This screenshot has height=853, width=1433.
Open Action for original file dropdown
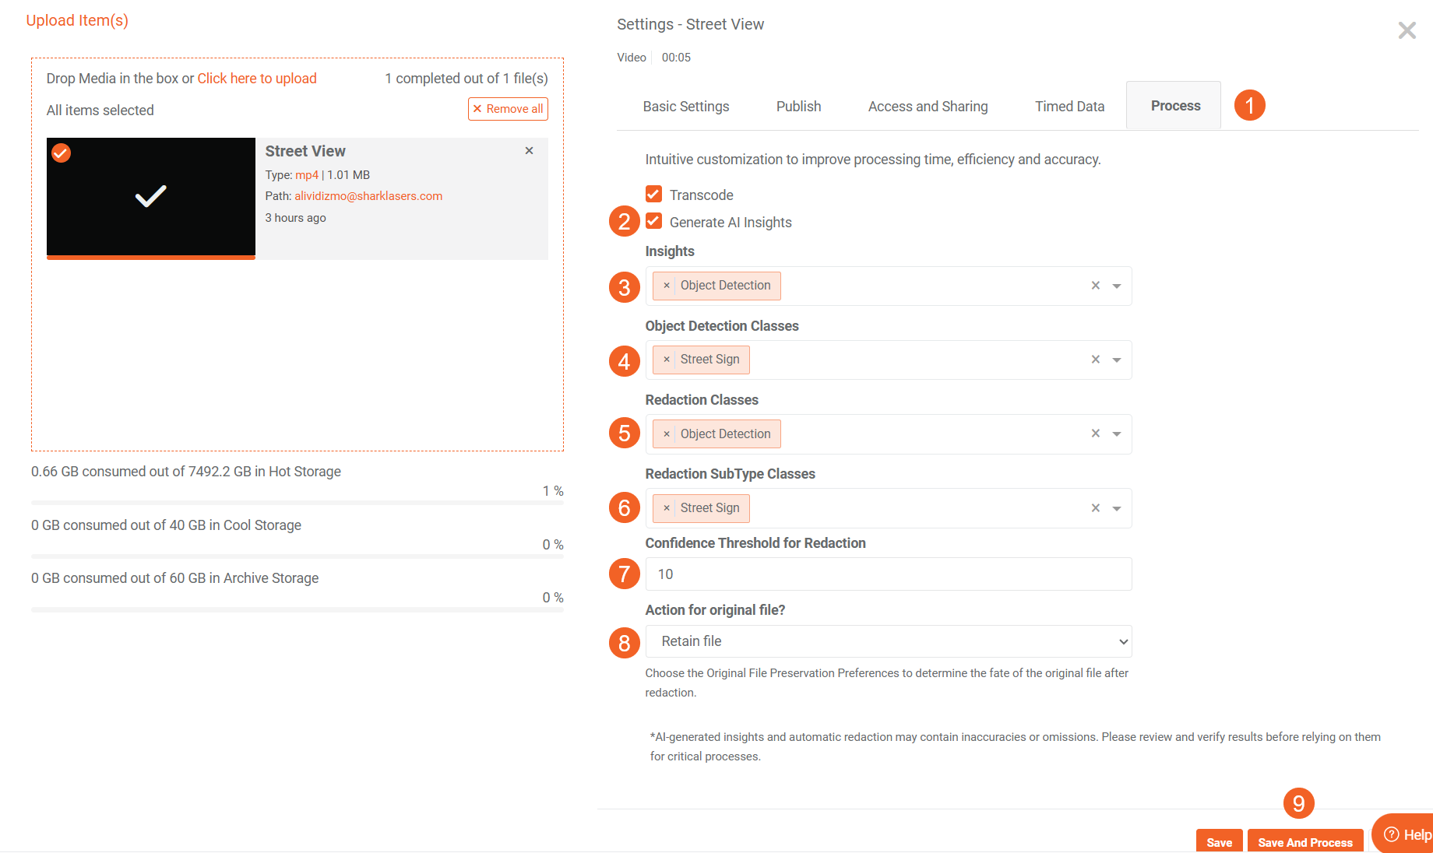(x=888, y=641)
